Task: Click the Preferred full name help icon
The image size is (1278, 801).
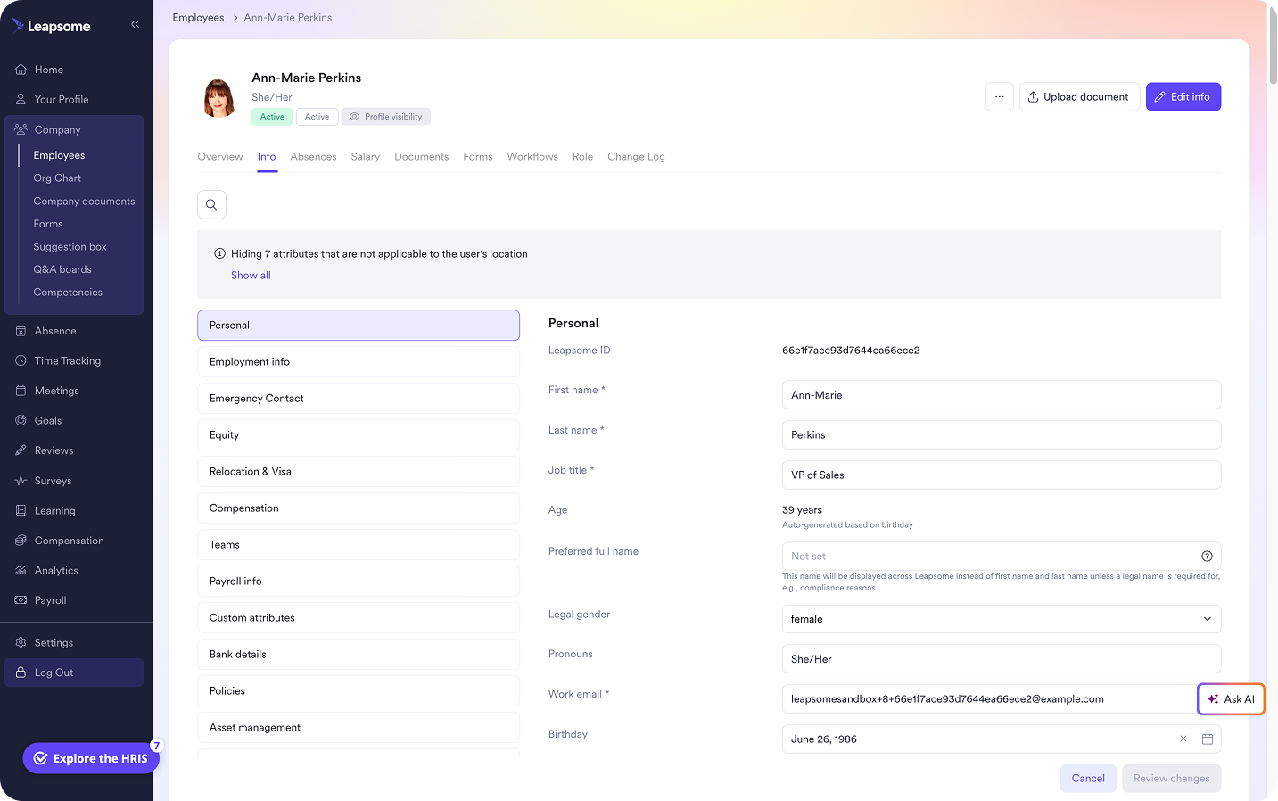Action: click(x=1207, y=556)
